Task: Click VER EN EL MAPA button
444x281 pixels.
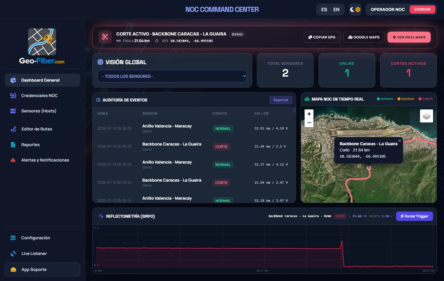Action: click(x=409, y=37)
